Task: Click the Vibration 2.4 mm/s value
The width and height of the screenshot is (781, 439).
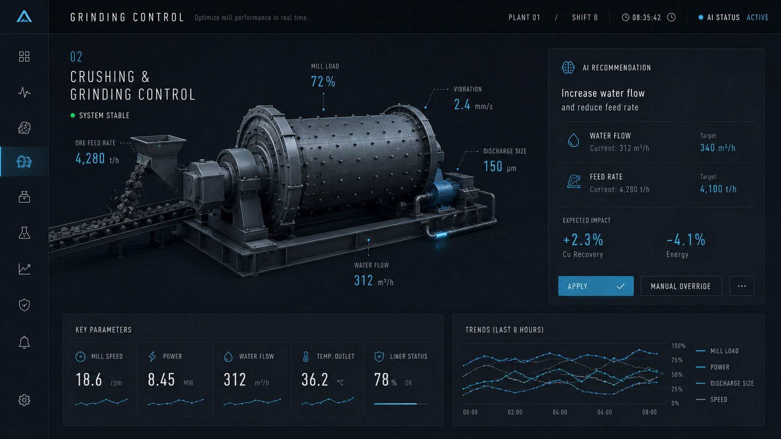Action: [x=473, y=105]
